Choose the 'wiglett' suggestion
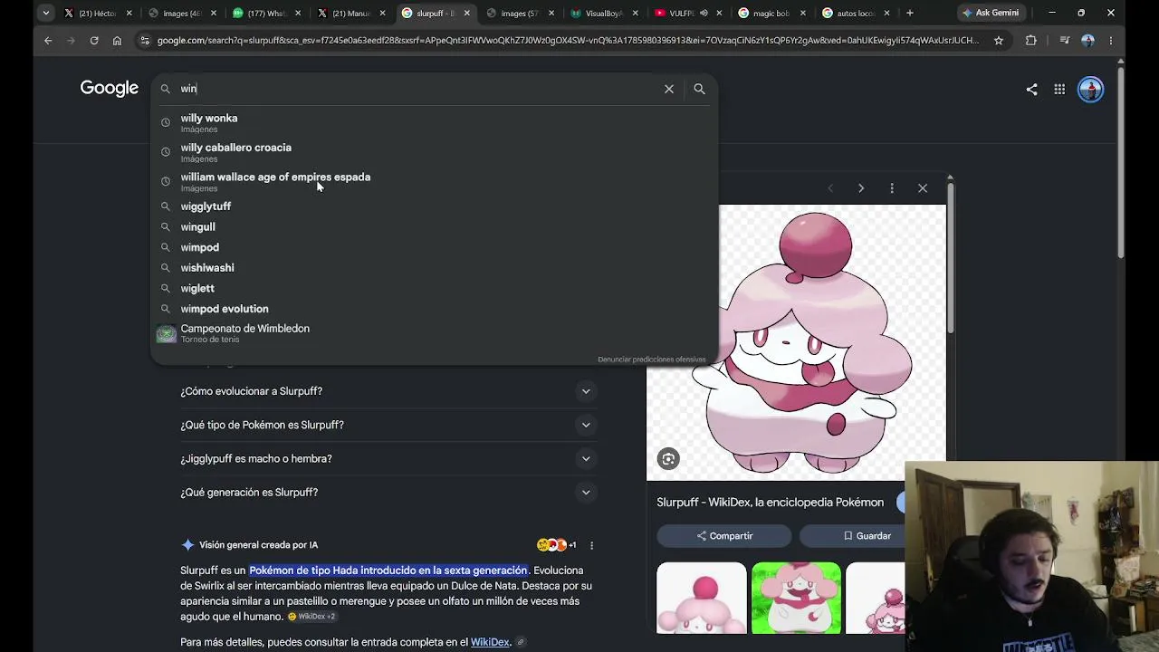 (x=434, y=288)
